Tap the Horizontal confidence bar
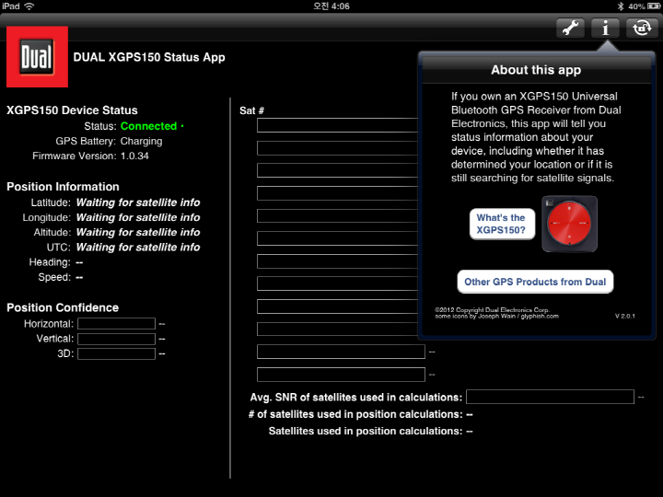This screenshot has width=663, height=497. [116, 324]
